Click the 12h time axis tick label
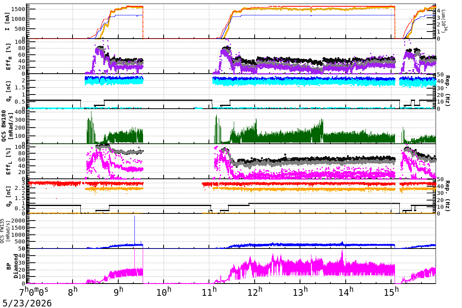This screenshot has width=462, height=308. tap(255, 292)
